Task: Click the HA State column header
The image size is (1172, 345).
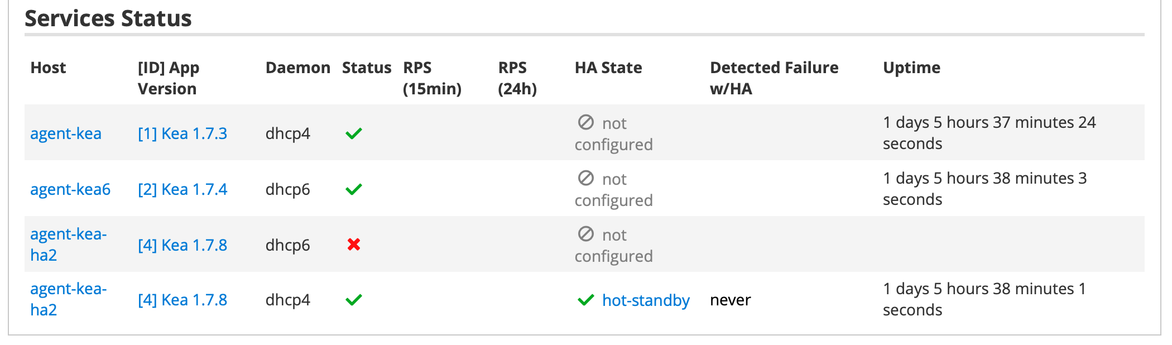Action: (x=608, y=68)
